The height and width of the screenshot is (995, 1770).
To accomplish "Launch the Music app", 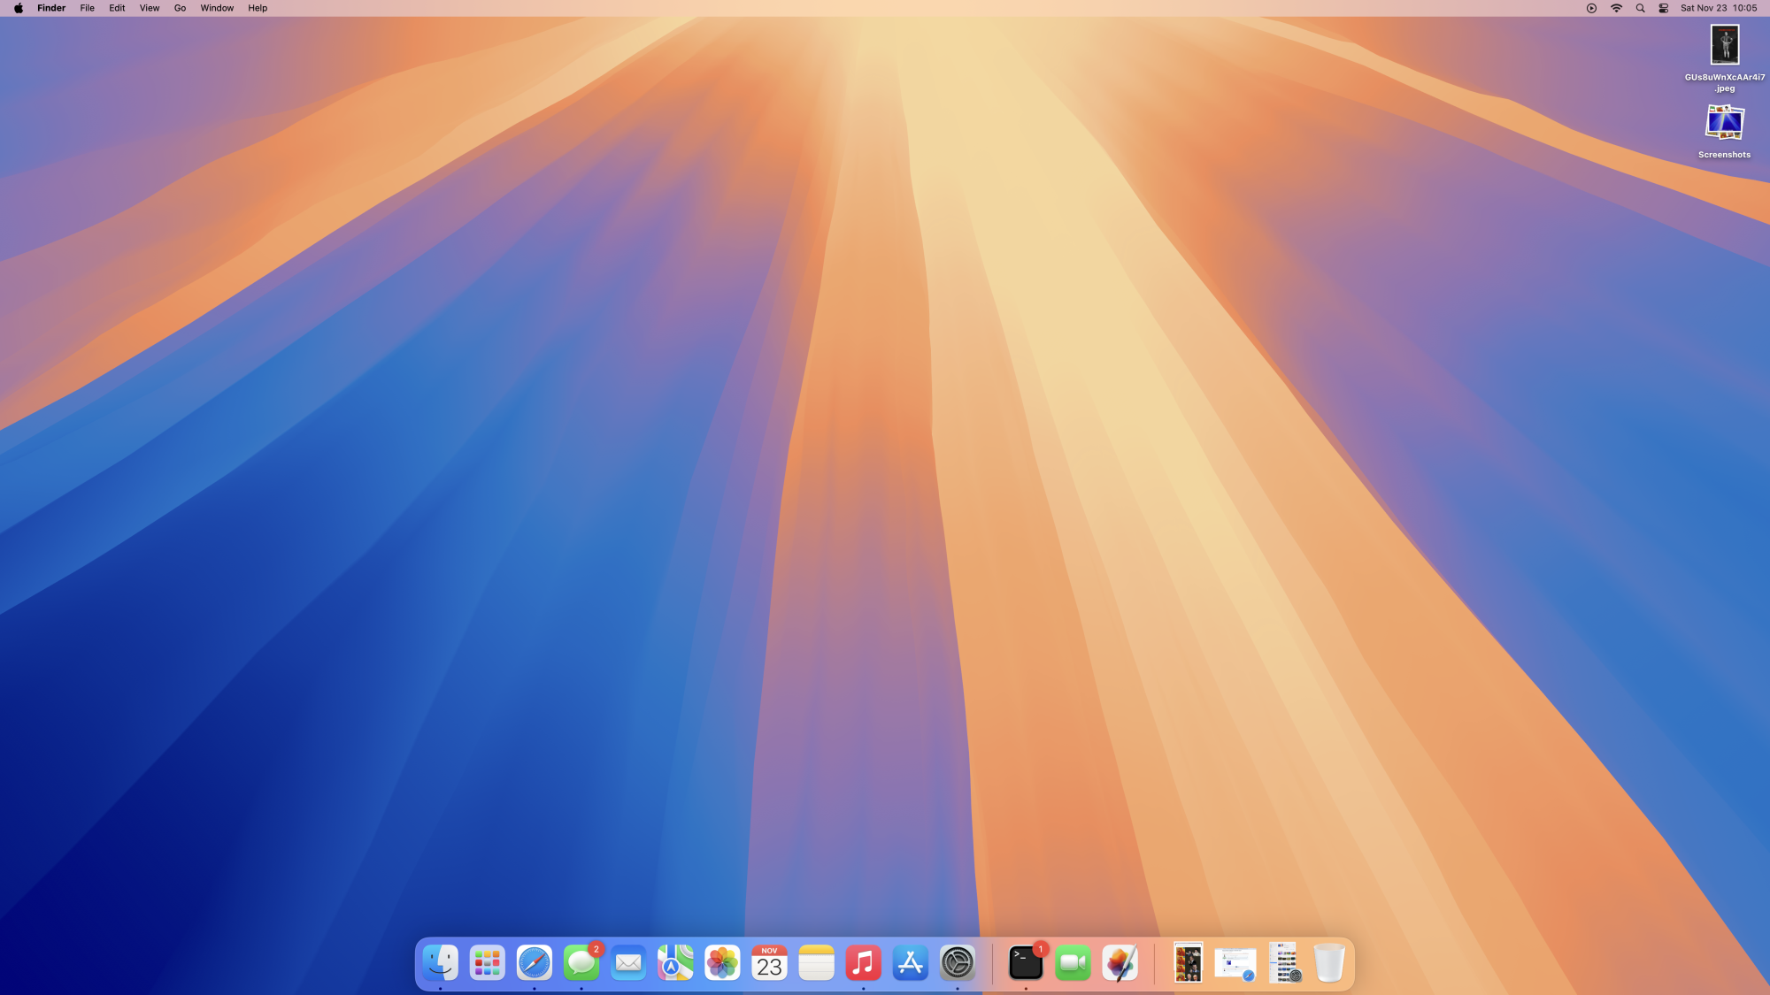I will pos(863,963).
